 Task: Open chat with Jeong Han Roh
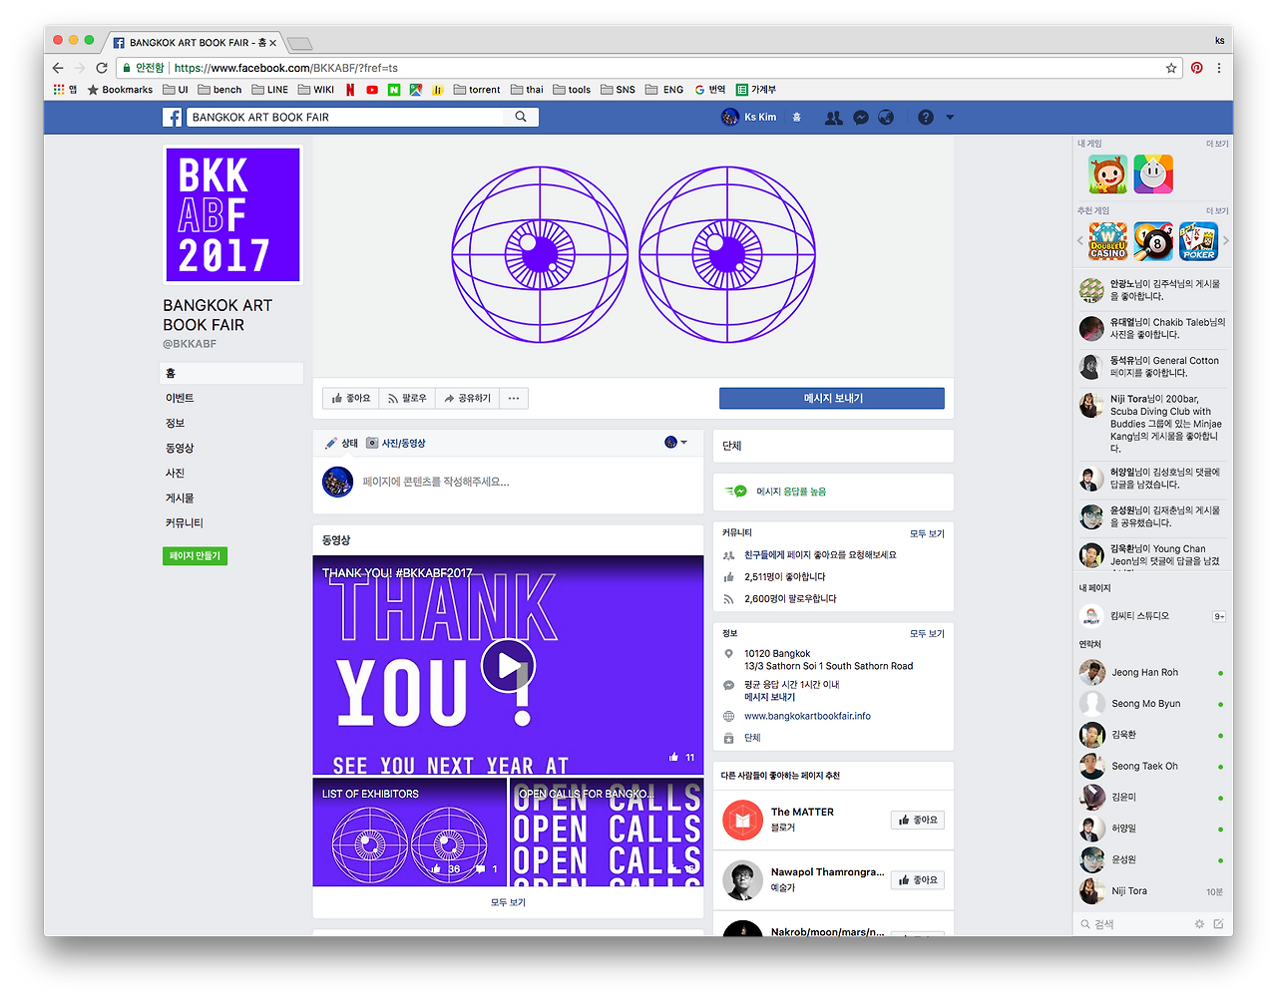[1151, 673]
